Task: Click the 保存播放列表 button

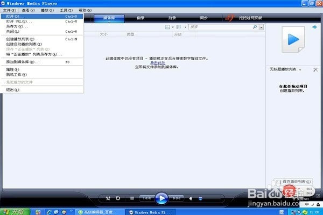Action: coord(294,182)
